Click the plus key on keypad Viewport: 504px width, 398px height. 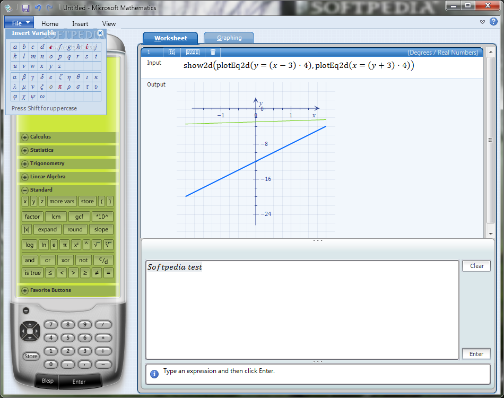click(103, 351)
